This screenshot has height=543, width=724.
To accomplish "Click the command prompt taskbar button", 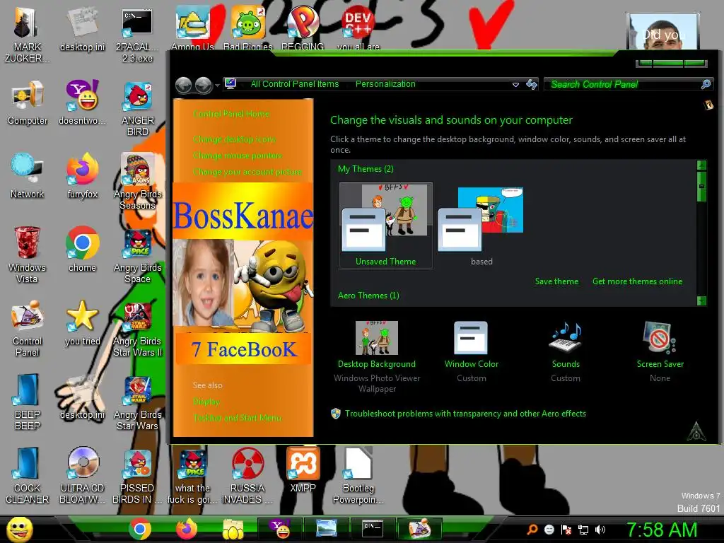I will pyautogui.click(x=373, y=529).
